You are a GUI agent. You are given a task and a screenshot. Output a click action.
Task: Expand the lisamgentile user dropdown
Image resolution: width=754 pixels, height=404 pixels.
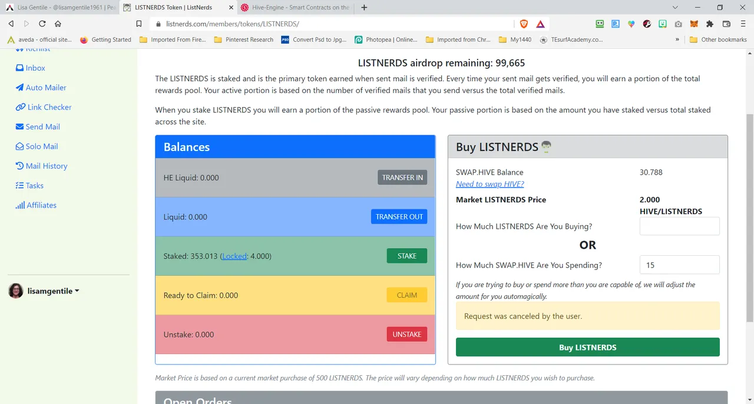click(x=54, y=291)
